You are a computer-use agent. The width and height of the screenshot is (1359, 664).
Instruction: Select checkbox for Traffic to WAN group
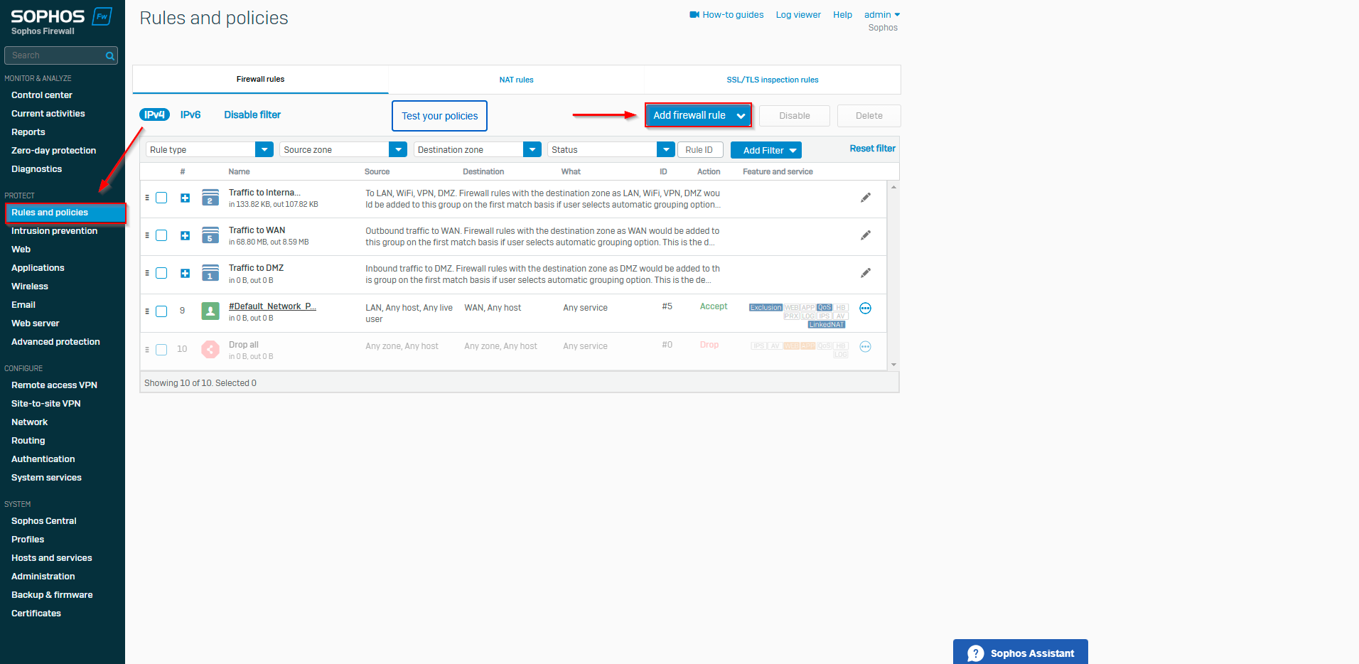point(161,235)
